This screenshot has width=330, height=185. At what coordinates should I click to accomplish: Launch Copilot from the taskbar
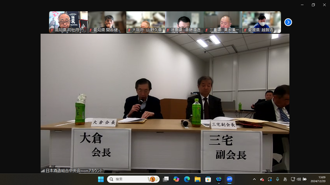tap(176, 179)
